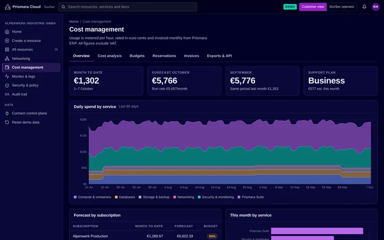Go to the Exports & API tab
Image resolution: width=384 pixels, height=240 pixels.
click(x=219, y=56)
